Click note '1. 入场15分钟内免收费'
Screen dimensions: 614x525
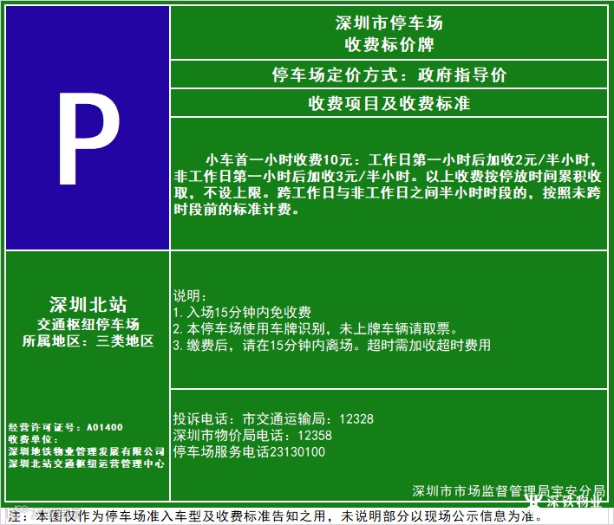(x=242, y=312)
